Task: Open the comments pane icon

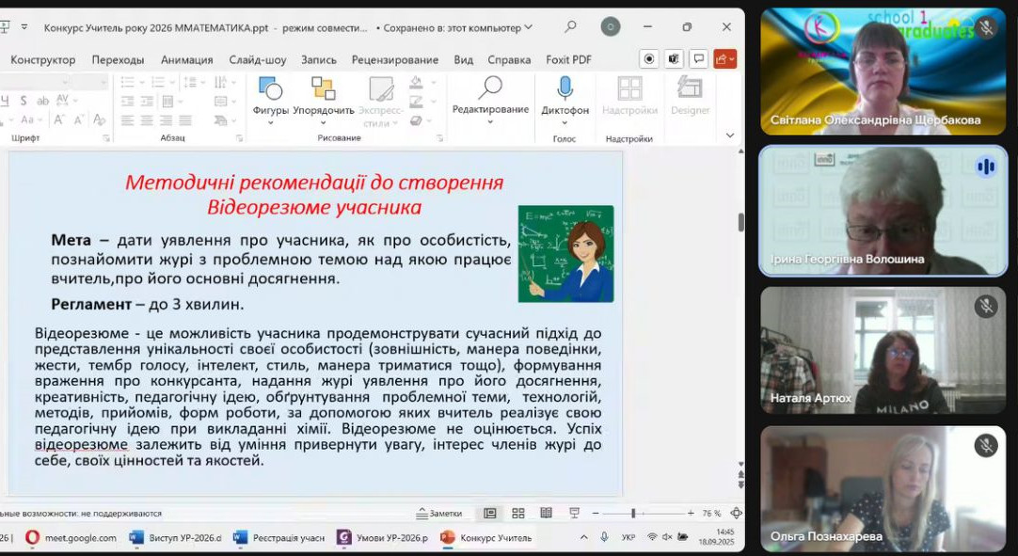Action: point(698,59)
